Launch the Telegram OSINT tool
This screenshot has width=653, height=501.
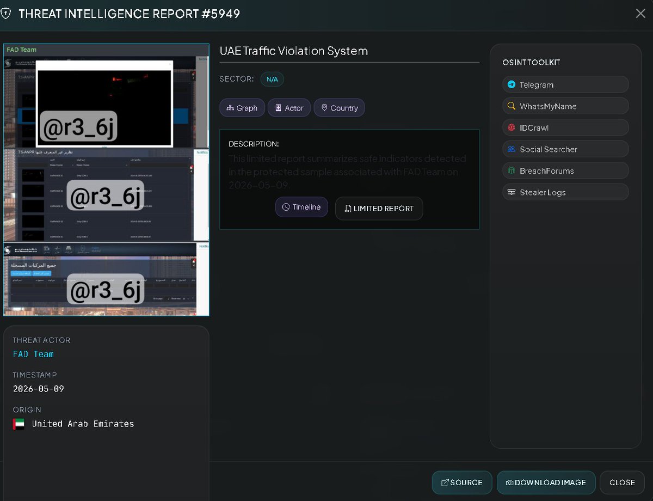[x=565, y=84]
